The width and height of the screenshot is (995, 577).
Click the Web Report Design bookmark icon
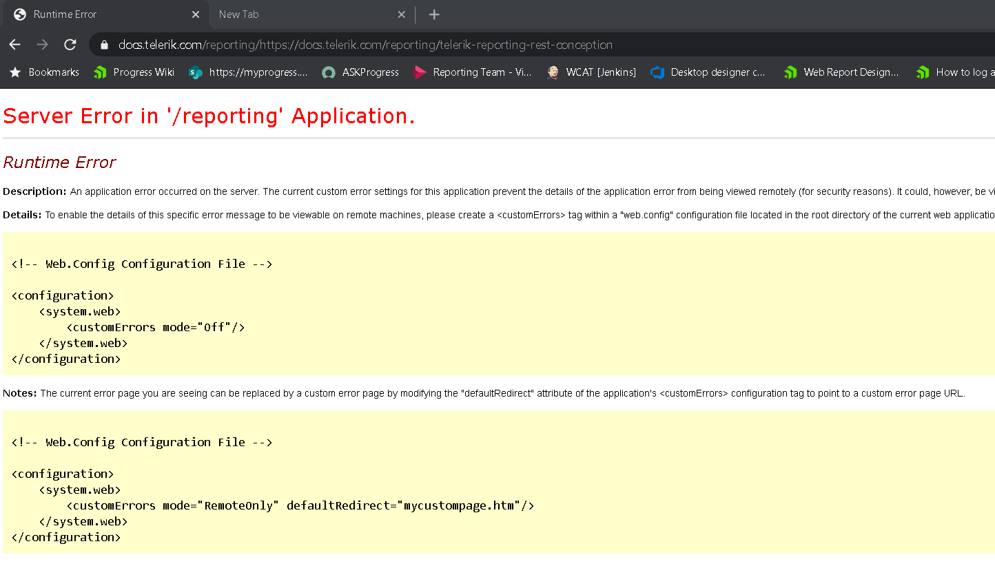tap(791, 72)
